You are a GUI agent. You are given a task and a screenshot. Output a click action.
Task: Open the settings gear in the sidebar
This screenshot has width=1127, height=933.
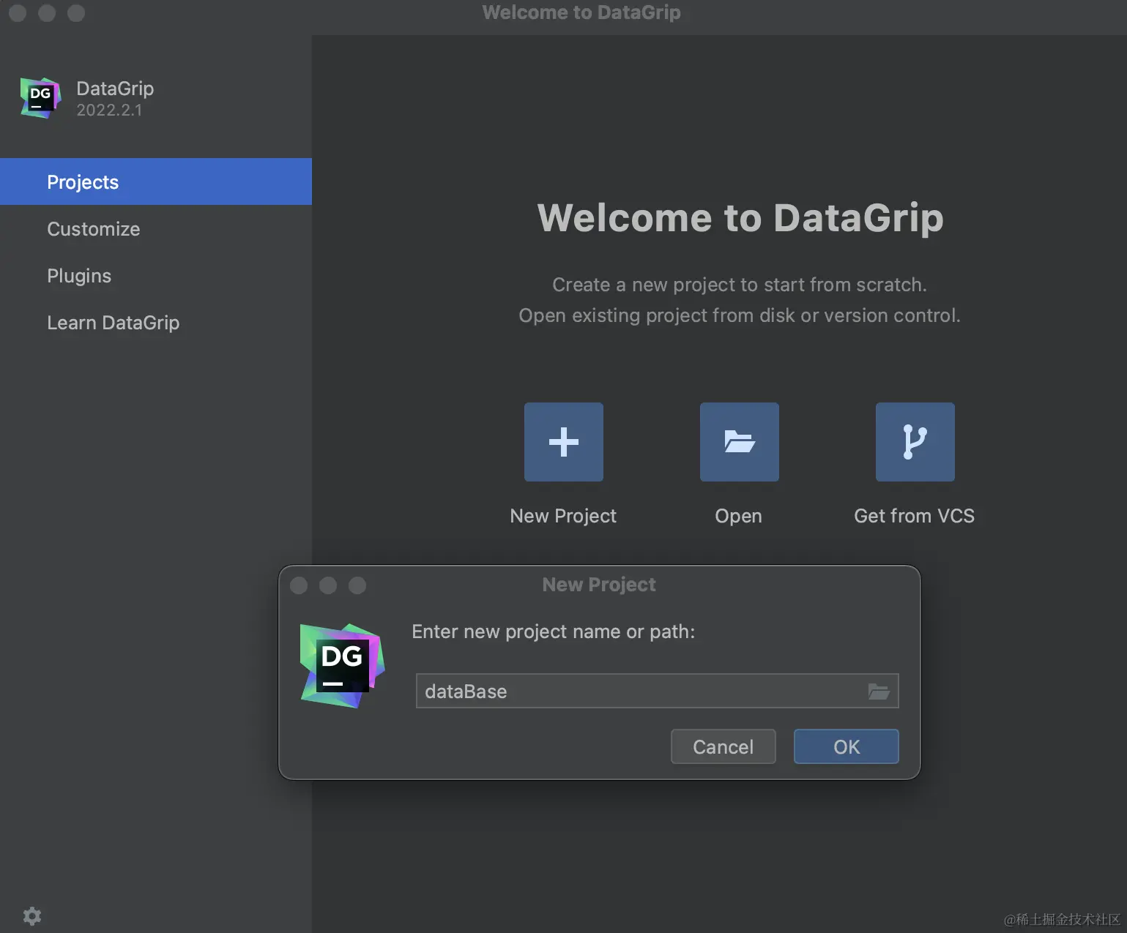click(x=32, y=915)
